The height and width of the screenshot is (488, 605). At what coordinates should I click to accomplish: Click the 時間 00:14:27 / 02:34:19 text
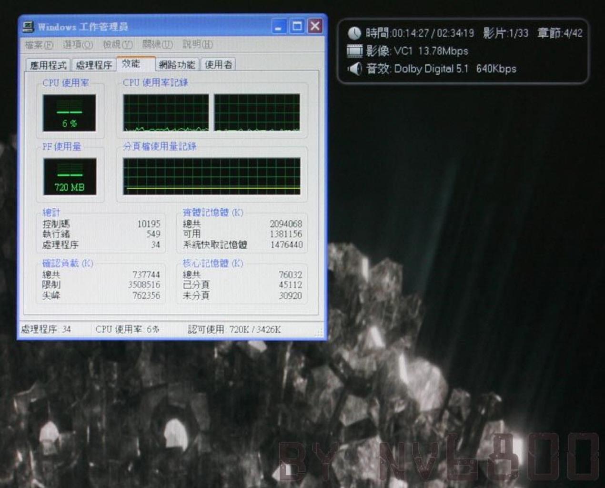[420, 33]
